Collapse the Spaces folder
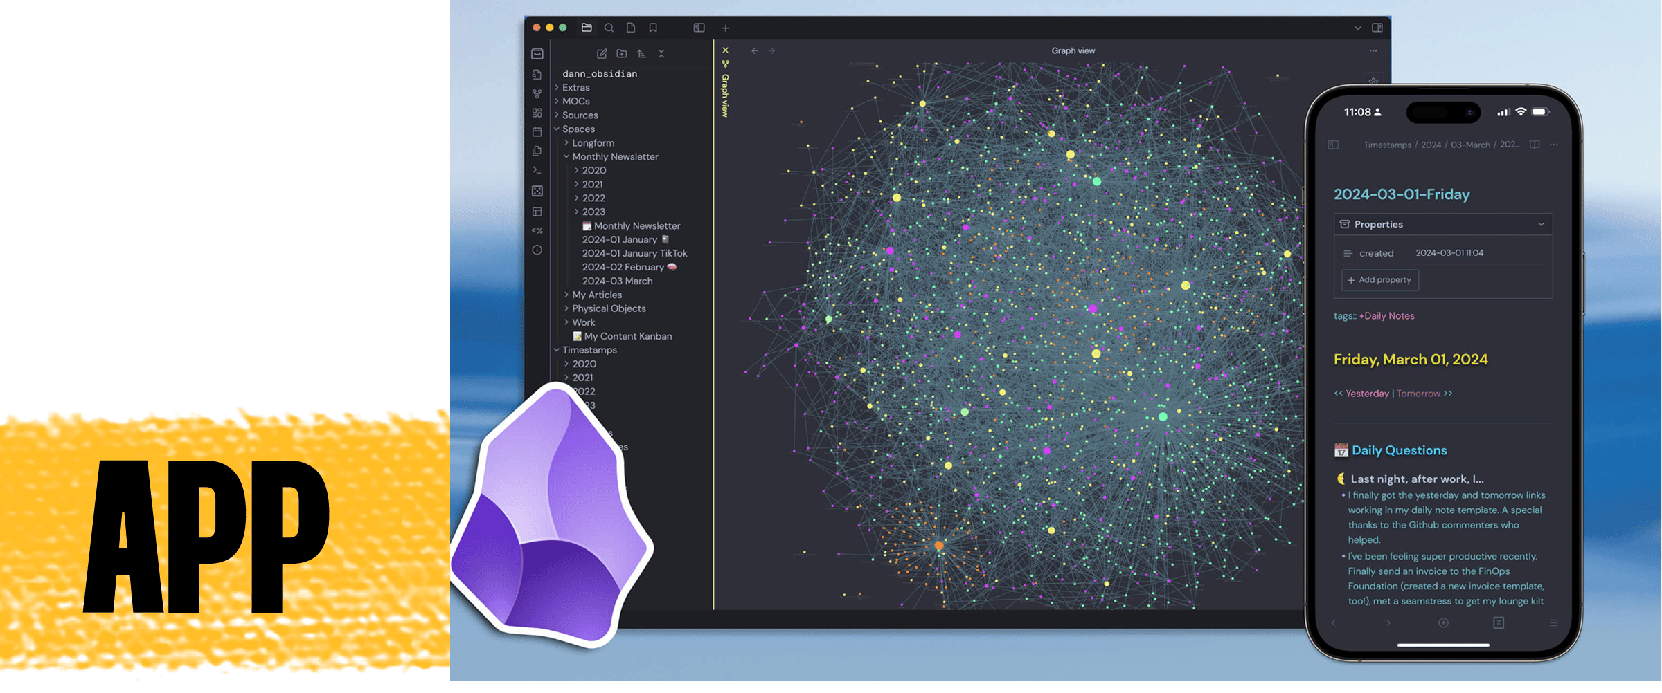Viewport: 1662px width, 693px height. (578, 129)
